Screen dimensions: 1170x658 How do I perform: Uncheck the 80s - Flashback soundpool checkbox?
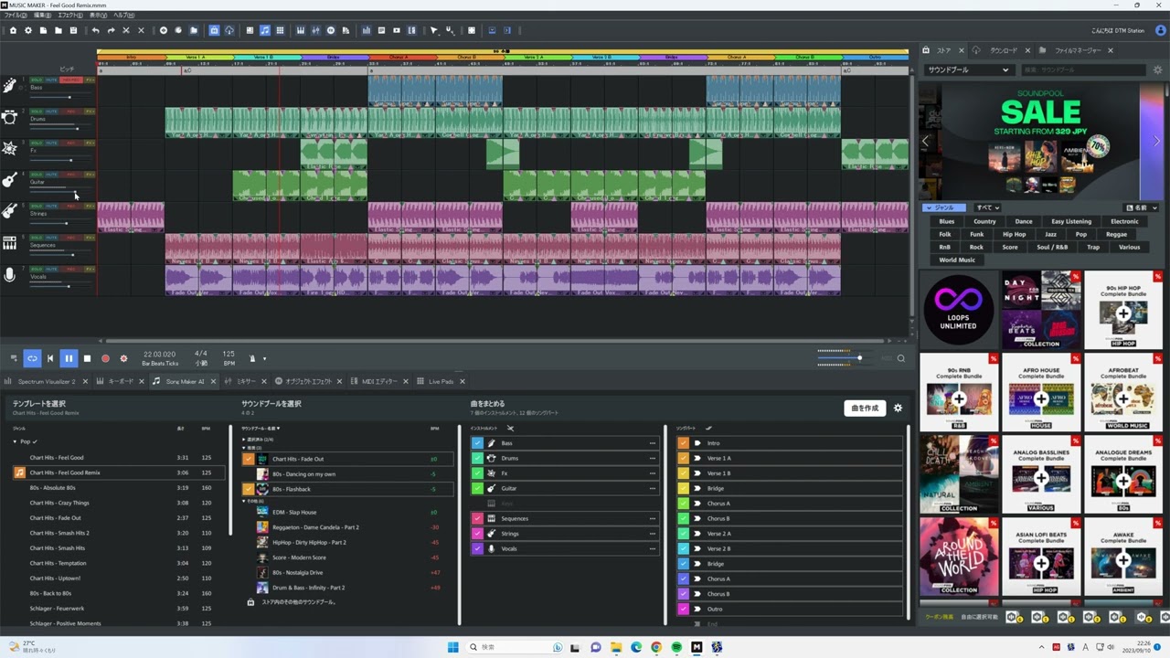(x=248, y=489)
